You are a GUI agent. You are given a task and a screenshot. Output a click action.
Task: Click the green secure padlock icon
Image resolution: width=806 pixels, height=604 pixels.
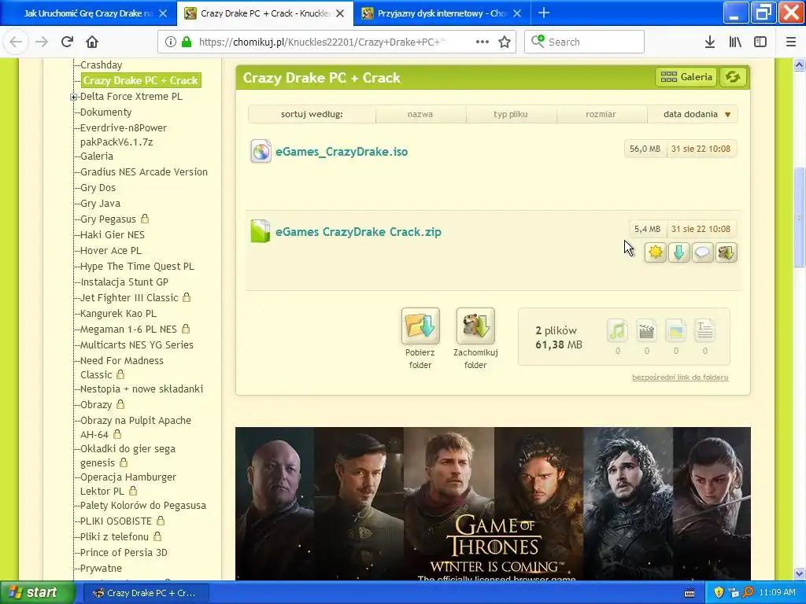point(187,42)
